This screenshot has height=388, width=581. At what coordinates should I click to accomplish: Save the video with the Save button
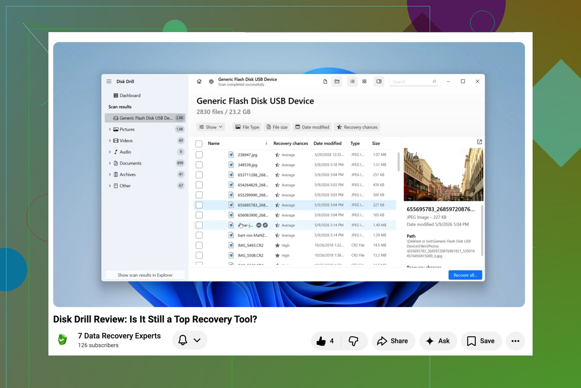tap(481, 341)
